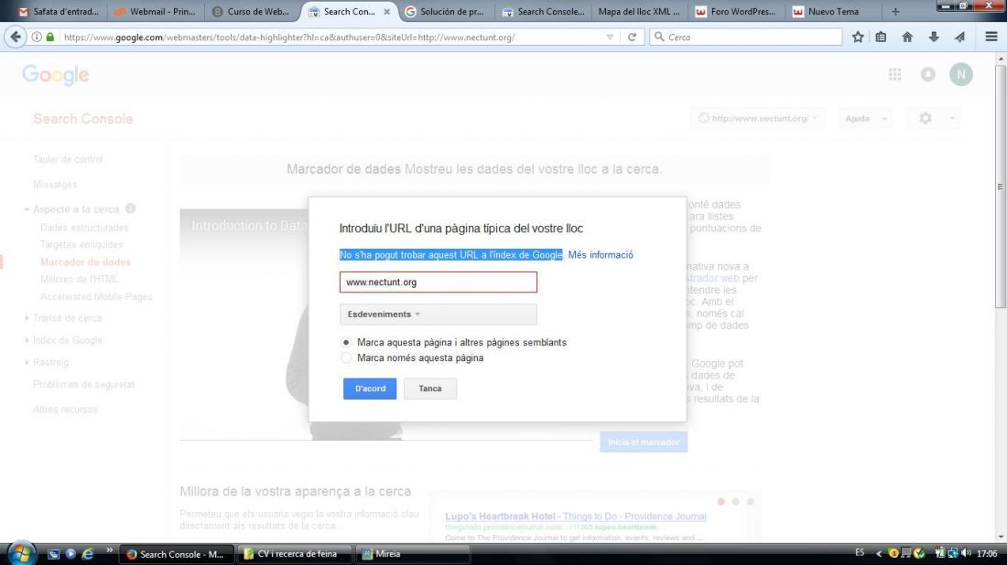Click the Cerca search box
This screenshot has width=1007, height=565.
[745, 37]
